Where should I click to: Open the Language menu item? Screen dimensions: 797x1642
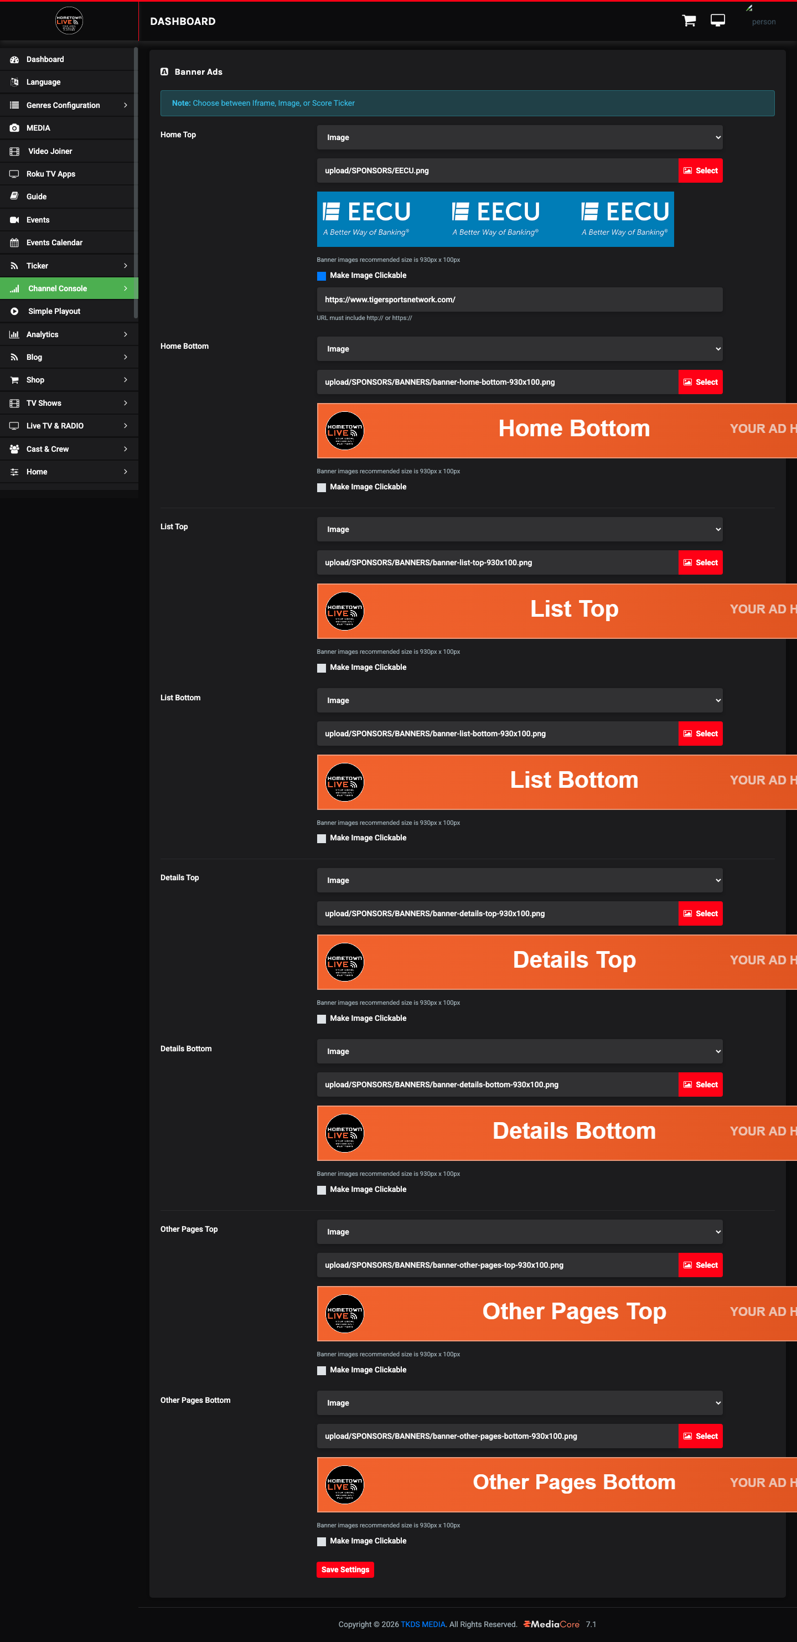click(68, 82)
